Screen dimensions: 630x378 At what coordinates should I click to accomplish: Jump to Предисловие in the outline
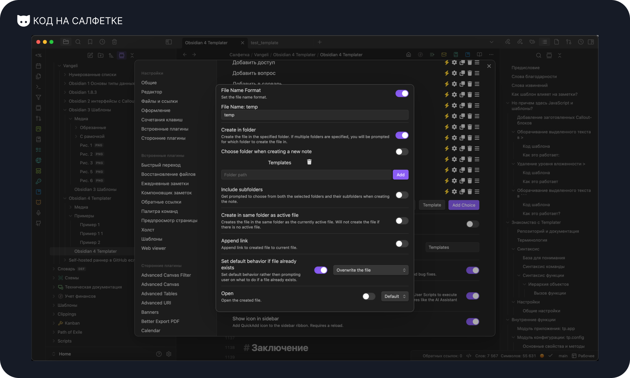pos(525,68)
